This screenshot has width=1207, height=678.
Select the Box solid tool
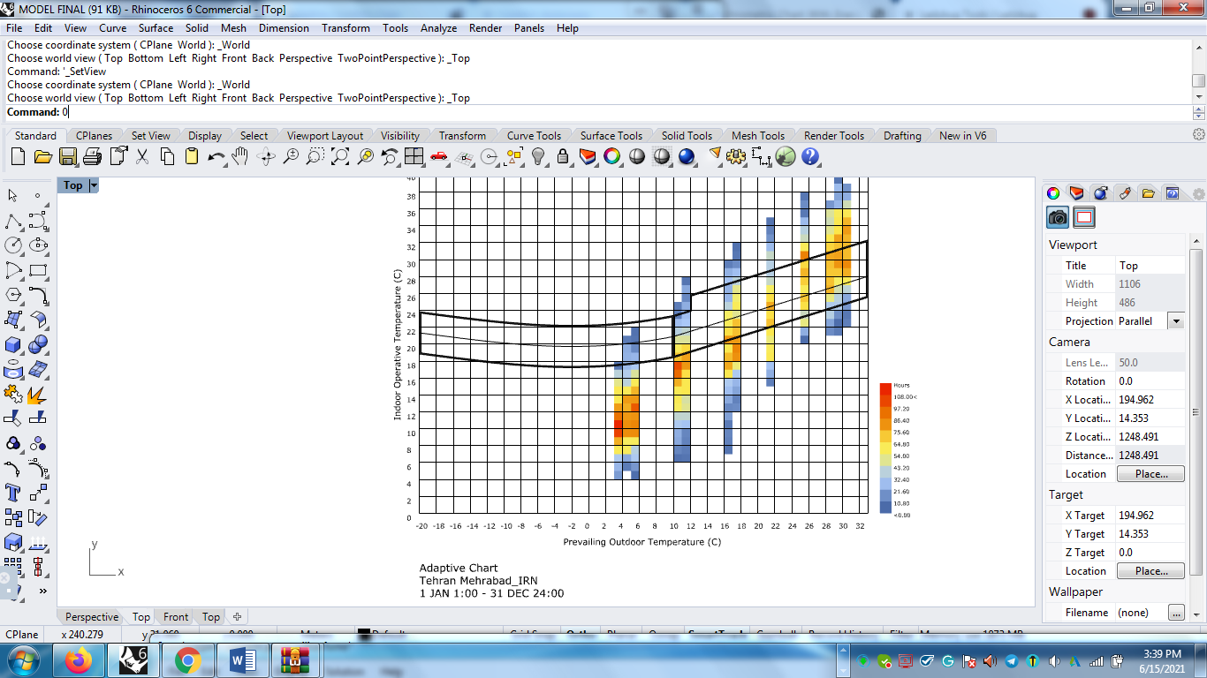(x=14, y=344)
